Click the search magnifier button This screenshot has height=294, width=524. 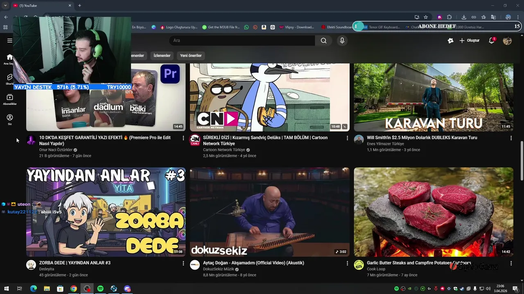pyautogui.click(x=323, y=40)
